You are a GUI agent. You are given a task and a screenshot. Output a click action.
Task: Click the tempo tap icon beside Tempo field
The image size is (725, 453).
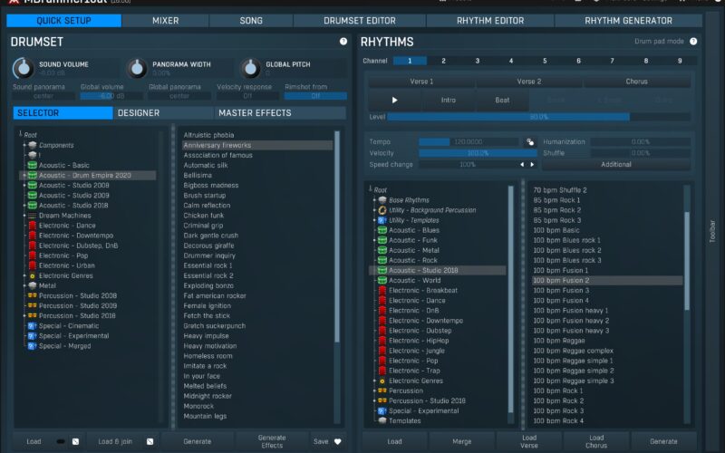coord(529,142)
